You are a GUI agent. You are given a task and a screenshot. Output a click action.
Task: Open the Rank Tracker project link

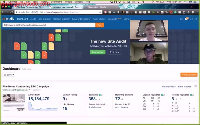coord(184,86)
